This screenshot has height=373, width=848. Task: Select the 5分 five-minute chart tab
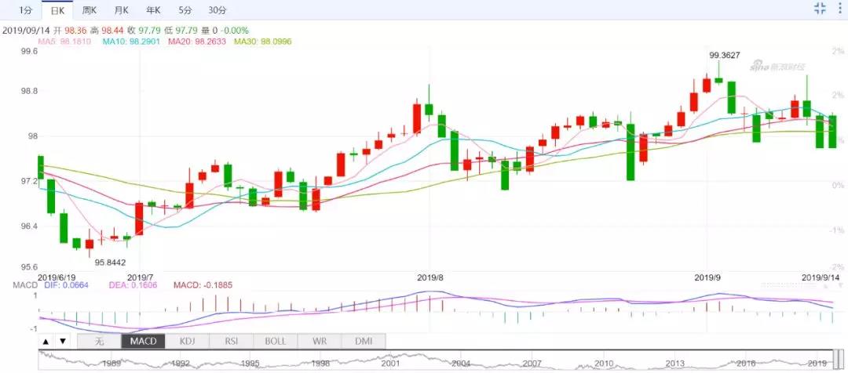[x=185, y=9]
